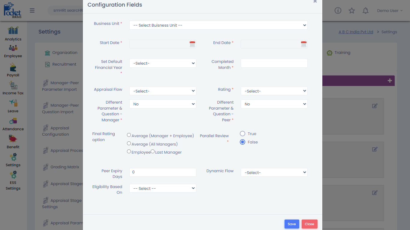This screenshot has height=230, width=410.
Task: Open the Start Date calendar picker
Action: (192, 44)
